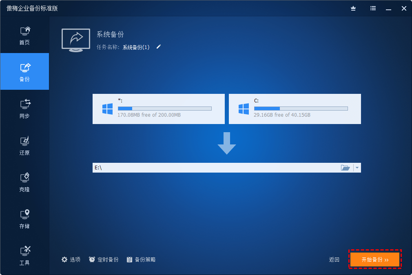Select the C: drive source card
412x275 pixels.
(x=295, y=109)
